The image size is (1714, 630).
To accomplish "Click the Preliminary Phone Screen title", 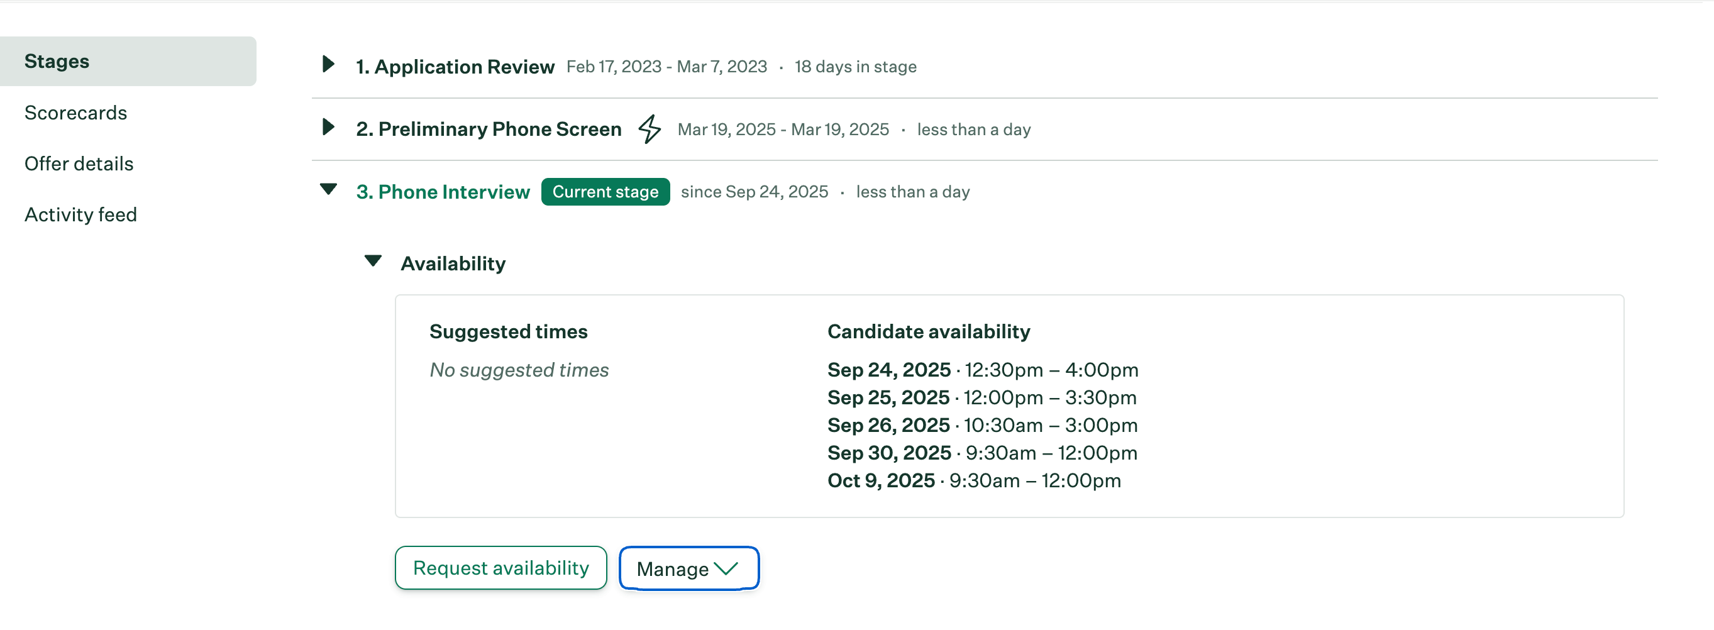I will (489, 129).
